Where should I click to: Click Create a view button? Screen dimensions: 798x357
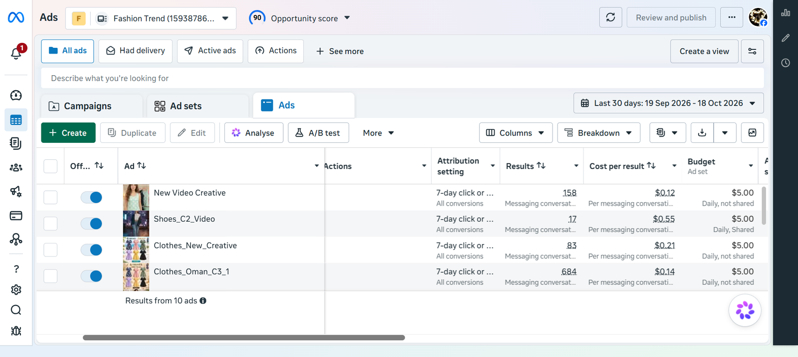tap(704, 51)
